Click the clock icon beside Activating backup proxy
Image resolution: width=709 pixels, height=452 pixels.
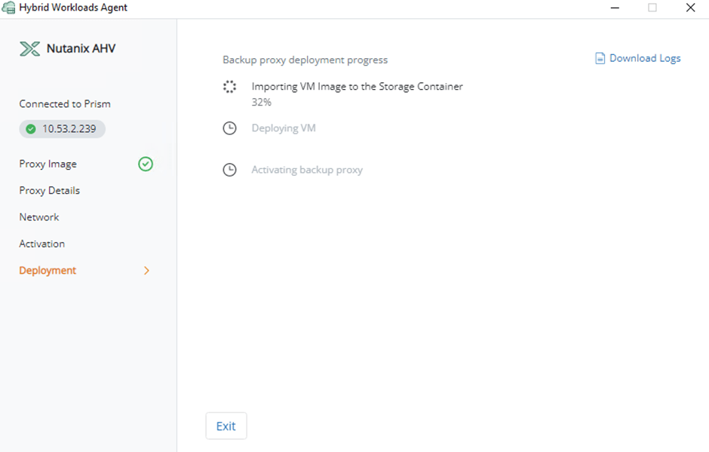(x=230, y=170)
